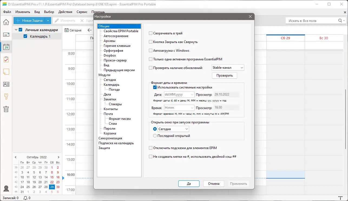Image resolution: width=348 pixels, height=201 pixels.
Task: Show previous month in mini calendar
Action: click(16, 157)
